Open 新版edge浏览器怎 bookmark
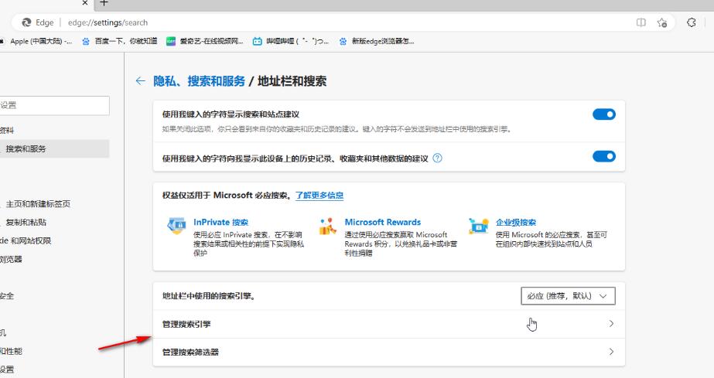714x378 pixels. coord(377,41)
